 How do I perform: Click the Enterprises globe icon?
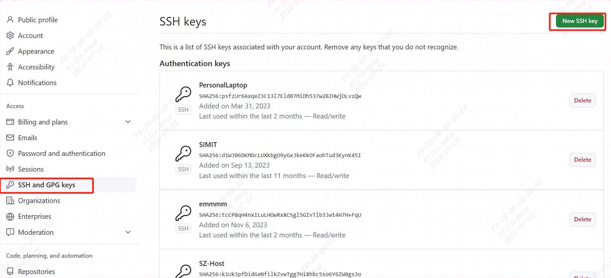(10, 216)
